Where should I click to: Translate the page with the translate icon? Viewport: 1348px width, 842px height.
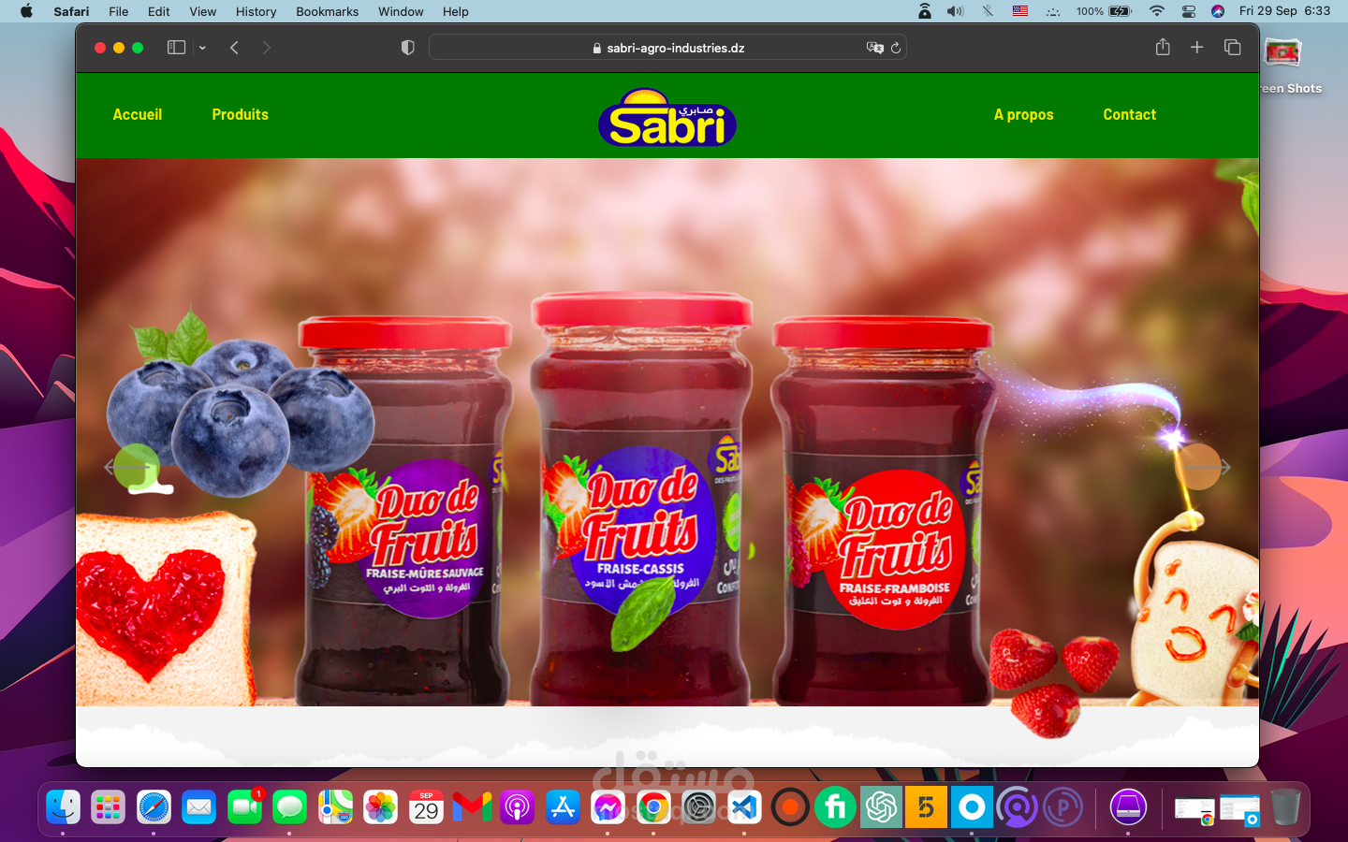click(x=874, y=48)
